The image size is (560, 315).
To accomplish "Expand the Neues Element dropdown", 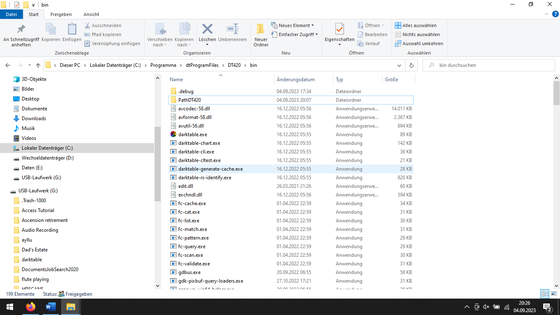I will [x=293, y=25].
